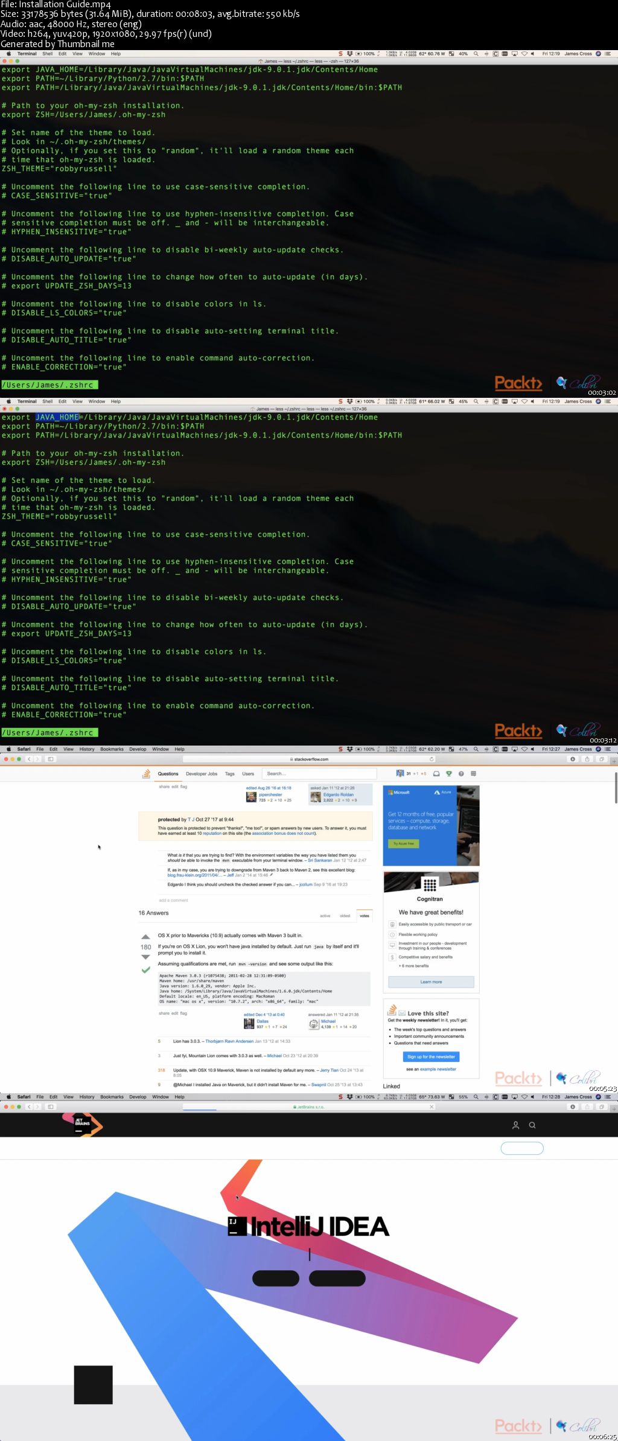Open the JetBrains account icon
The image size is (618, 1441).
(515, 1125)
